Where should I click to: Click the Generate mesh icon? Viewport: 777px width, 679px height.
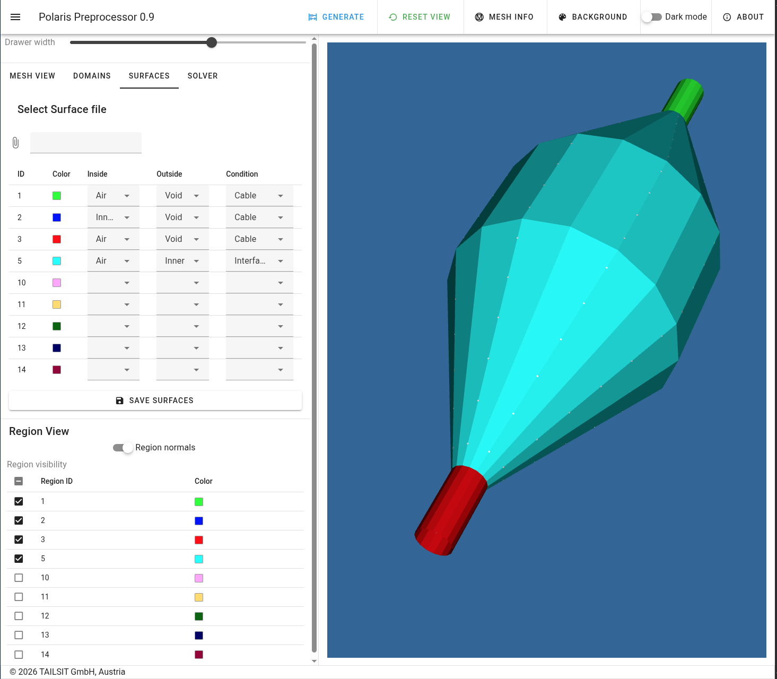(312, 17)
